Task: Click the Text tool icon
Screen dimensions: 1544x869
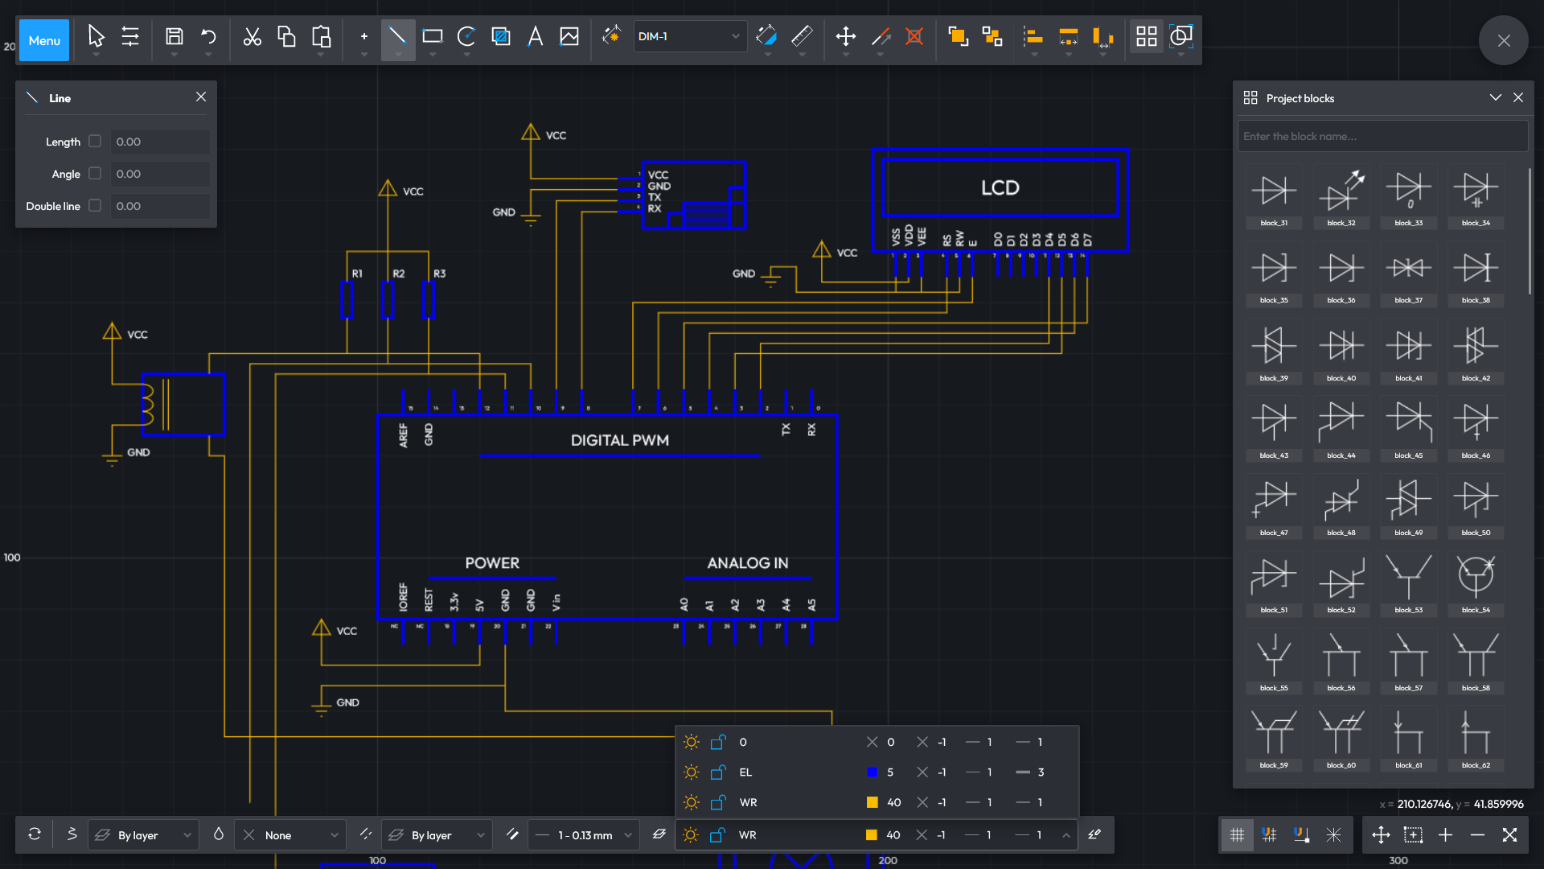Action: click(x=535, y=36)
